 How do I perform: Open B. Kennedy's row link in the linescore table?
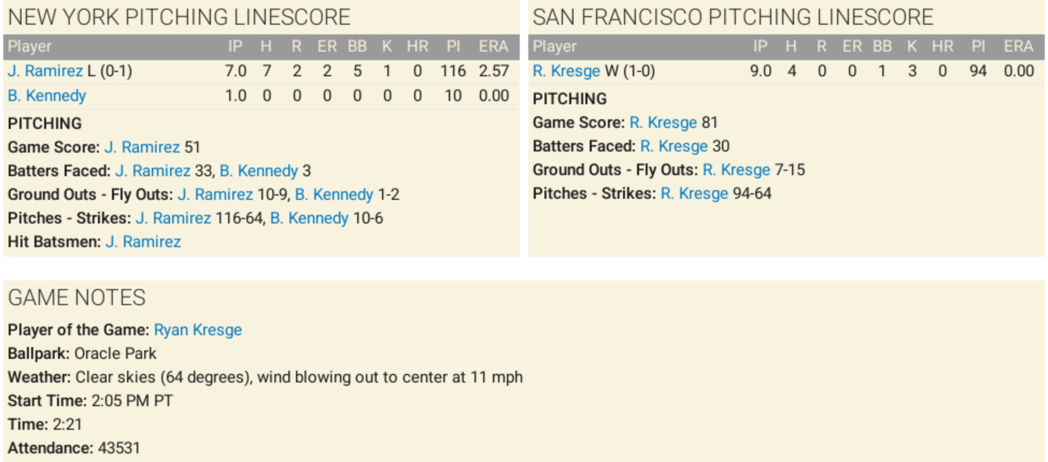point(47,96)
